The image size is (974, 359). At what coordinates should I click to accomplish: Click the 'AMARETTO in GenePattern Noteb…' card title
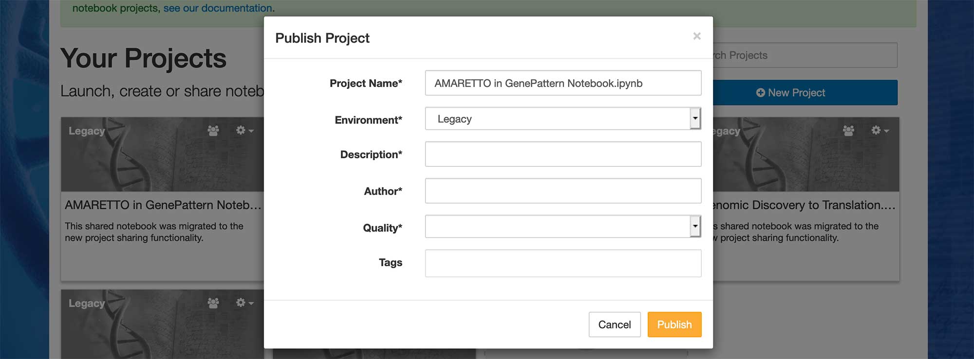[163, 205]
